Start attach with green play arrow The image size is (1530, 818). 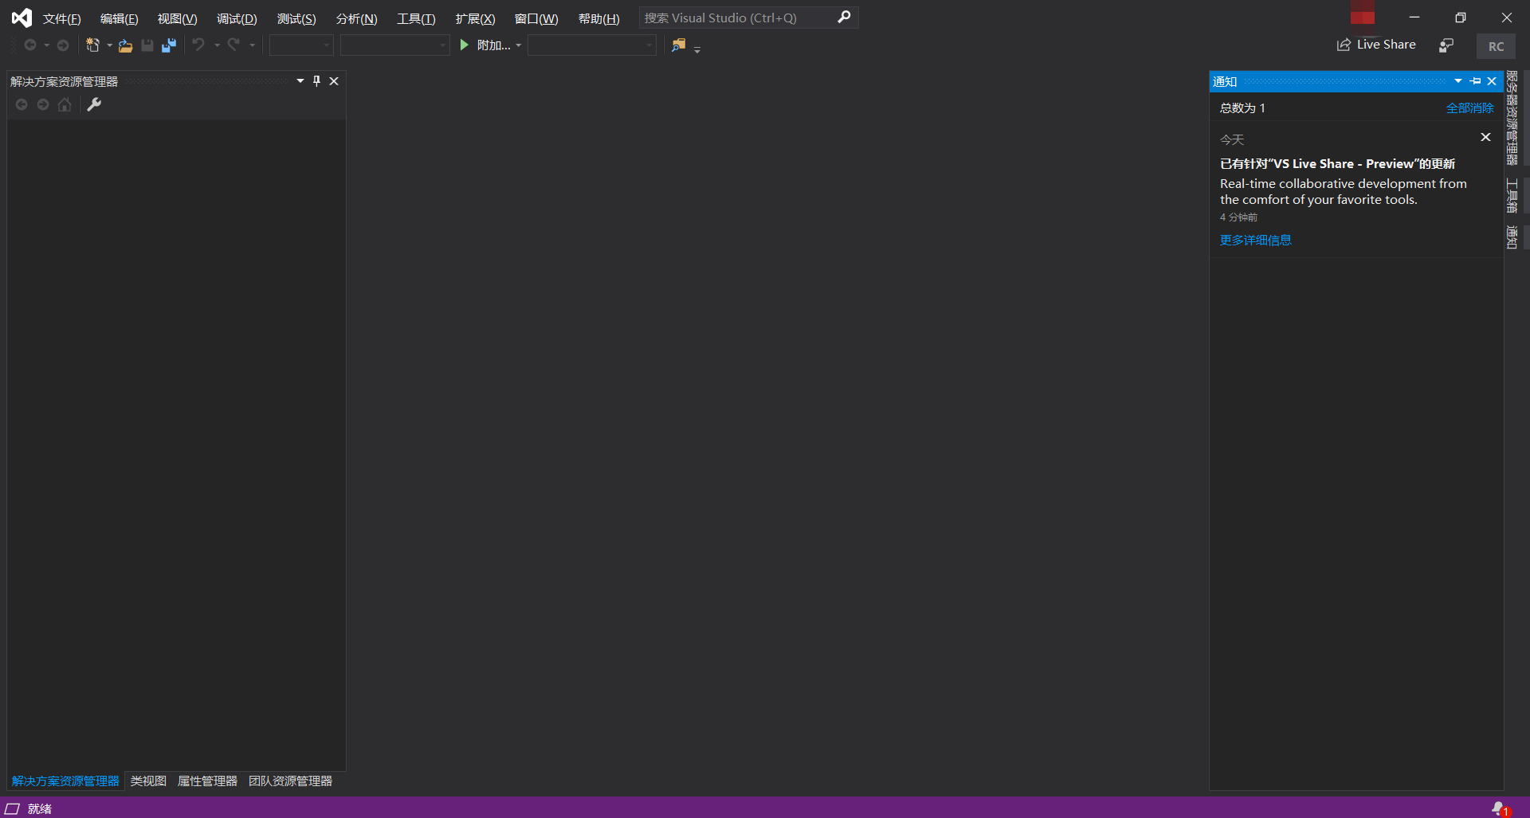465,45
